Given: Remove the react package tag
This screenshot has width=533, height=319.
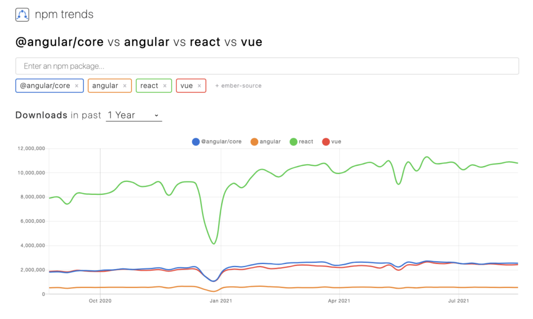Looking at the screenshot, I should coord(164,86).
